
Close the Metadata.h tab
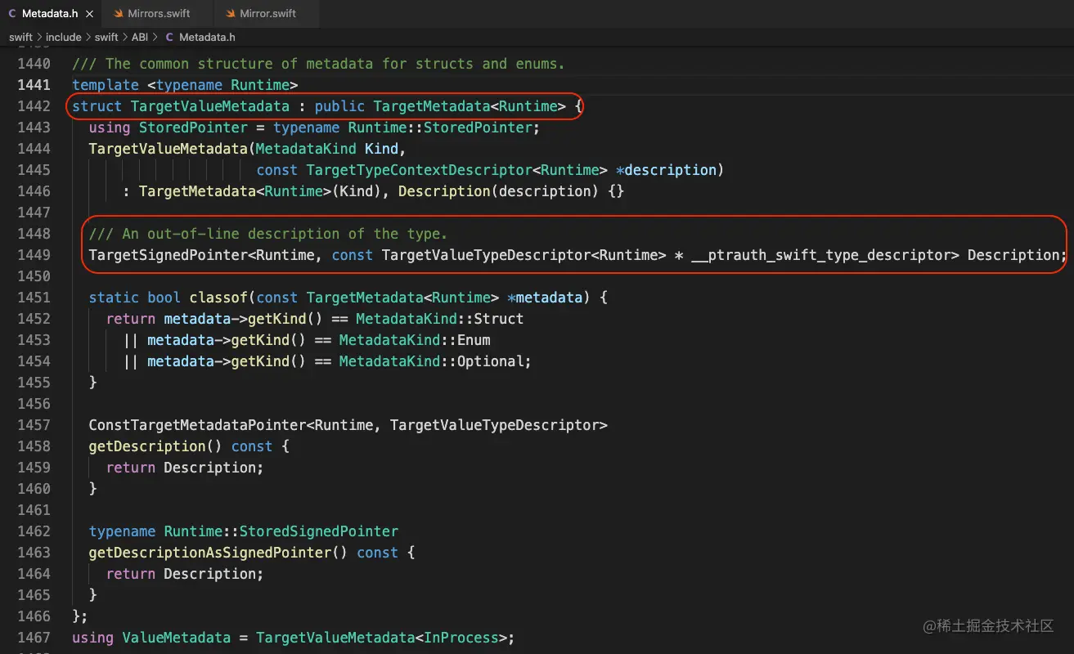point(88,14)
